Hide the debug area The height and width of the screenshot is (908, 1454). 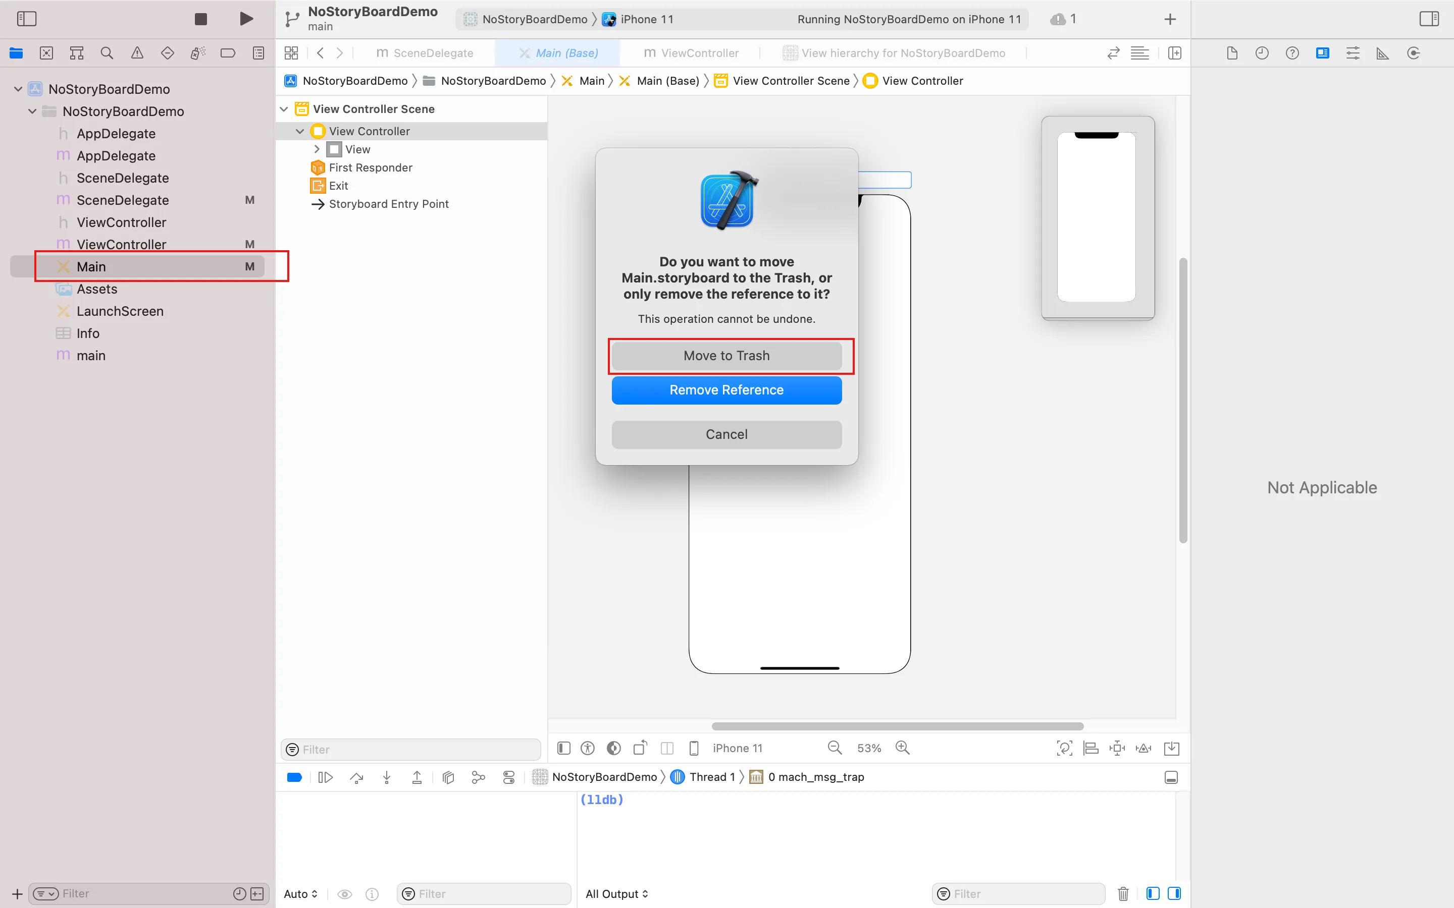click(x=1171, y=777)
